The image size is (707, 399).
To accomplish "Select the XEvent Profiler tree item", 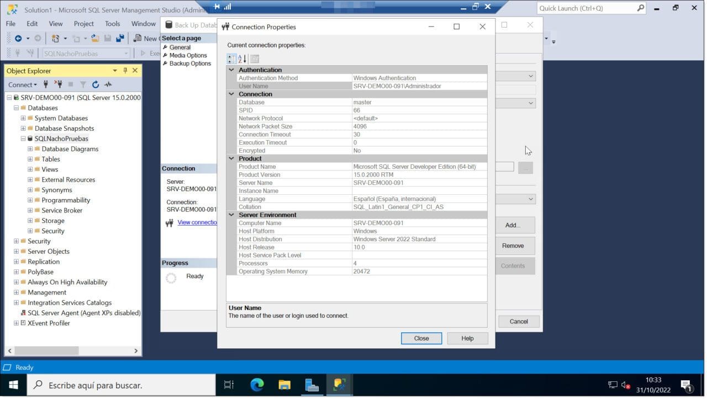I will click(49, 323).
